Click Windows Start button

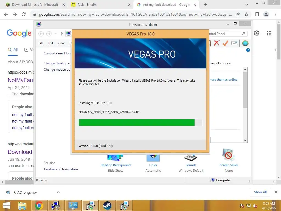7,206
